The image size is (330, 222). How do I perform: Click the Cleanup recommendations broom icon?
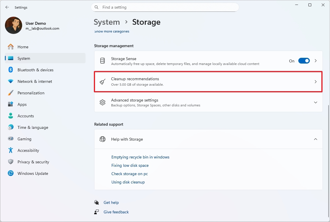(x=102, y=82)
